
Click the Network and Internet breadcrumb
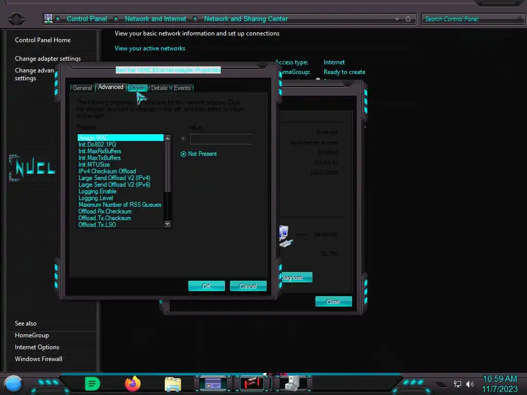155,19
